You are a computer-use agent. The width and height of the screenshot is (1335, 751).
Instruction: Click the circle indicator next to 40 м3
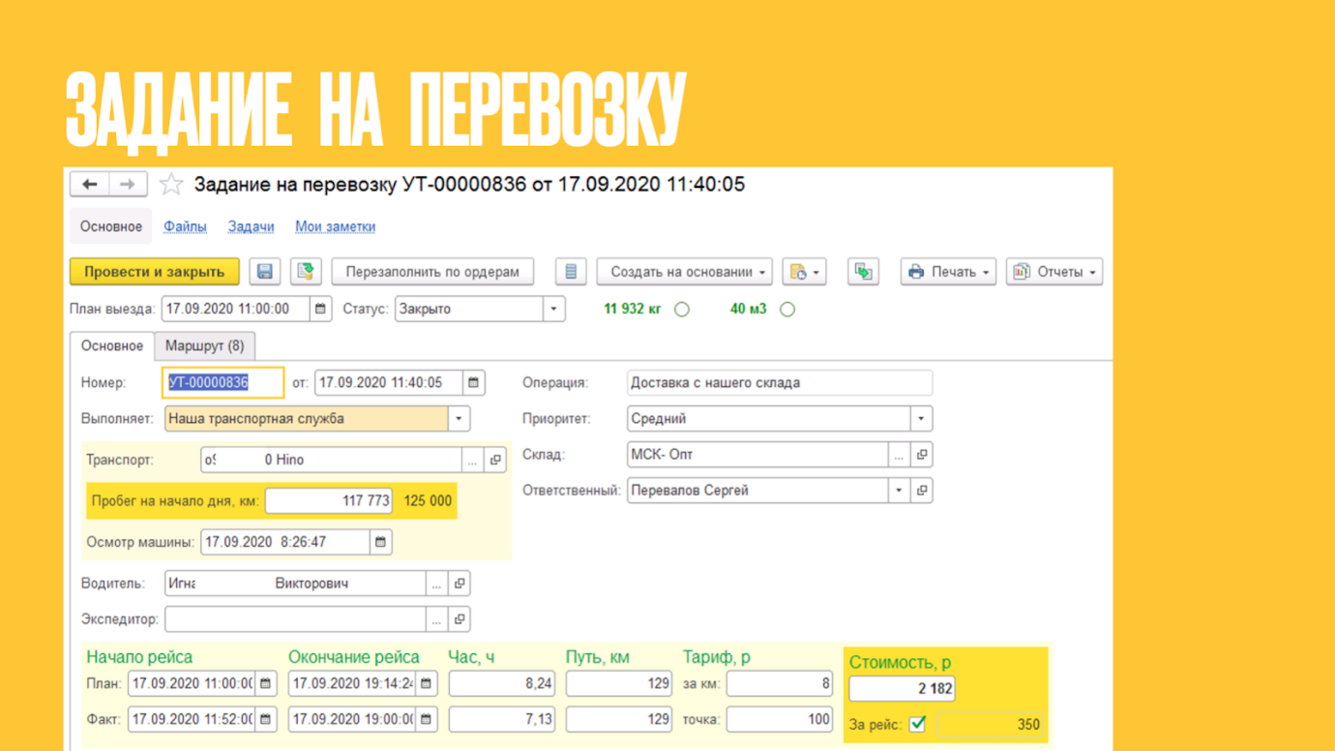tap(787, 310)
